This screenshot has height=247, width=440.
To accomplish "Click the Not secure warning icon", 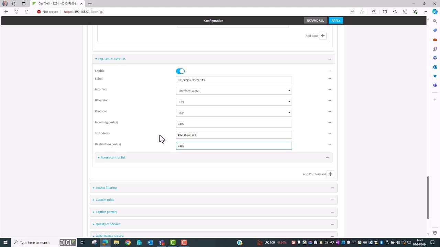I will 39,12.
